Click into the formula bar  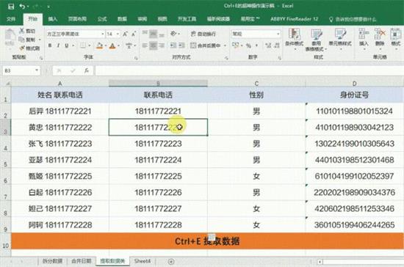tap(249, 70)
